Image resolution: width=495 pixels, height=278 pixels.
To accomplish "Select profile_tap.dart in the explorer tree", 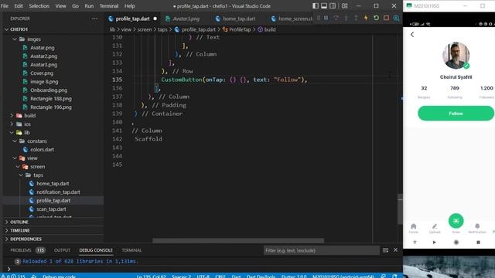I will point(53,201).
